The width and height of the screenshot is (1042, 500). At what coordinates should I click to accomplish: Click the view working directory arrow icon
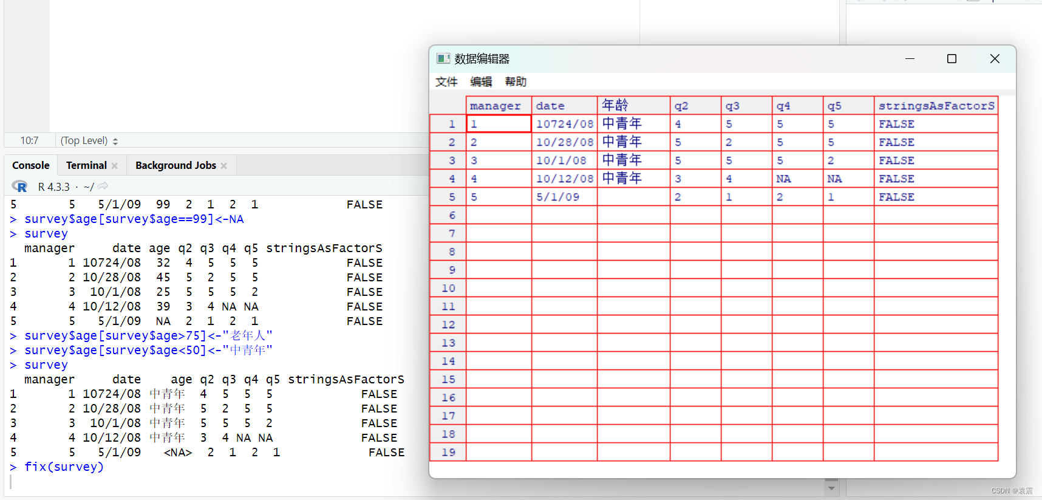click(x=103, y=186)
